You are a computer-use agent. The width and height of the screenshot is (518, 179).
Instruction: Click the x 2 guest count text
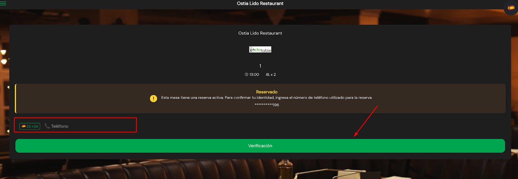[x=273, y=75]
